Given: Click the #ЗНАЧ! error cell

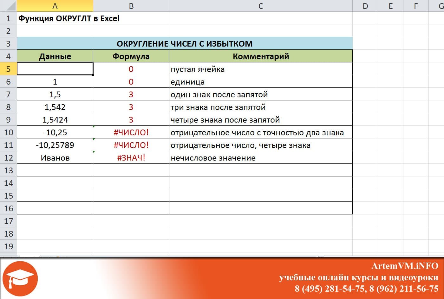Looking at the screenshot, I should (131, 158).
